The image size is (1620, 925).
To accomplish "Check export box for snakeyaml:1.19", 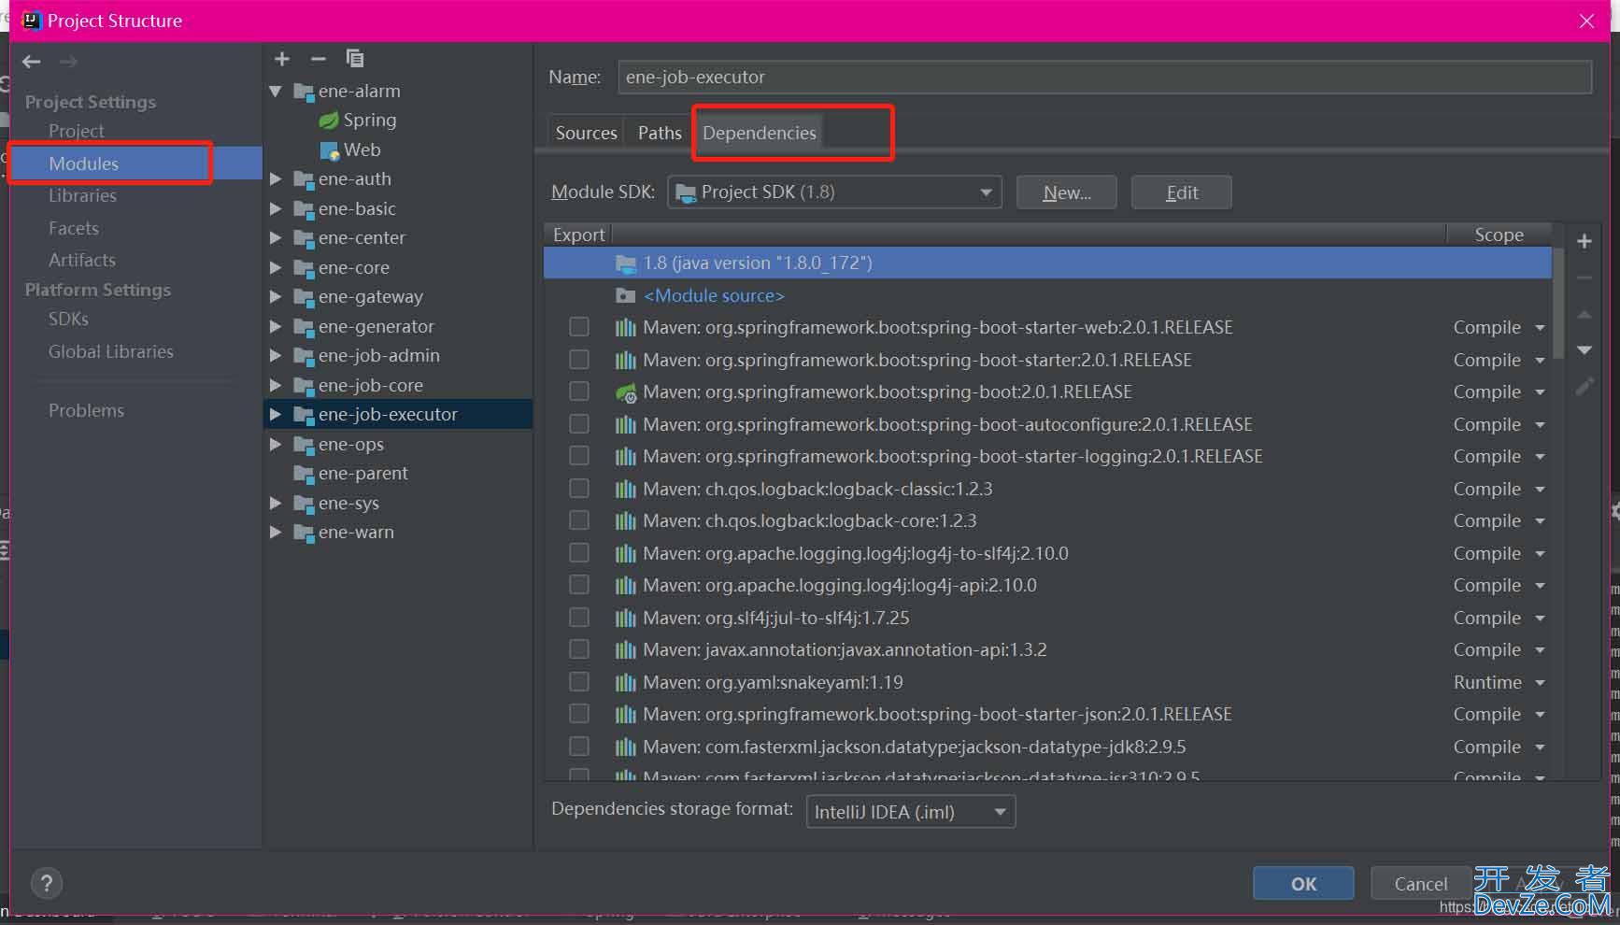I will pos(579,682).
